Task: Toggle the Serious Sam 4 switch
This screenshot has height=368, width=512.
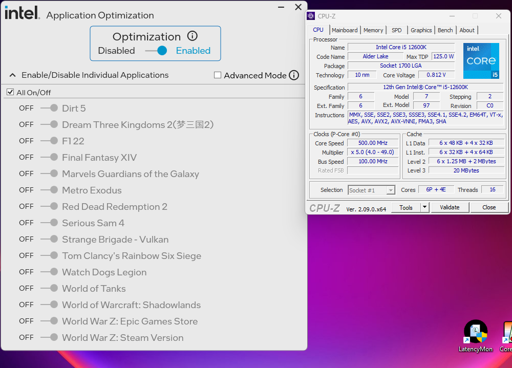Action: tap(49, 223)
